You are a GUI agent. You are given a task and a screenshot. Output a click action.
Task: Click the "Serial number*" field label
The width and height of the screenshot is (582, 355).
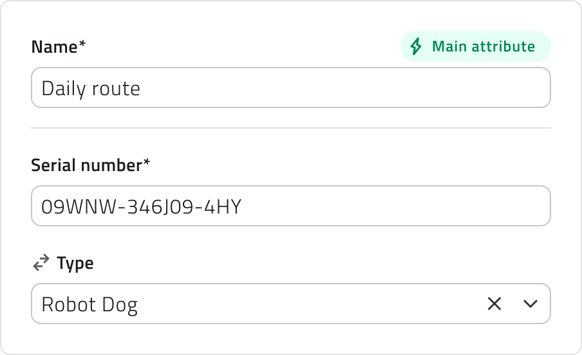pyautogui.click(x=87, y=165)
